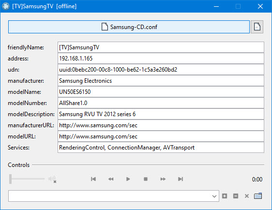The width and height of the screenshot is (272, 210).
Task: Click the manufacturerURL field value
Action: (x=161, y=125)
